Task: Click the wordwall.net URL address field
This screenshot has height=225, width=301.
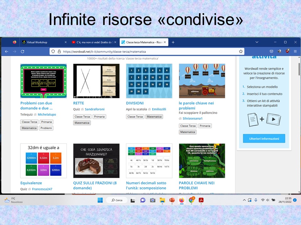Action: pos(147,52)
